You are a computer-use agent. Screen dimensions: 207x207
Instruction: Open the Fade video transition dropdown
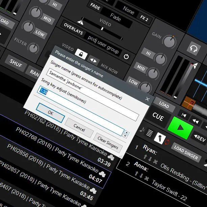[x=115, y=16]
